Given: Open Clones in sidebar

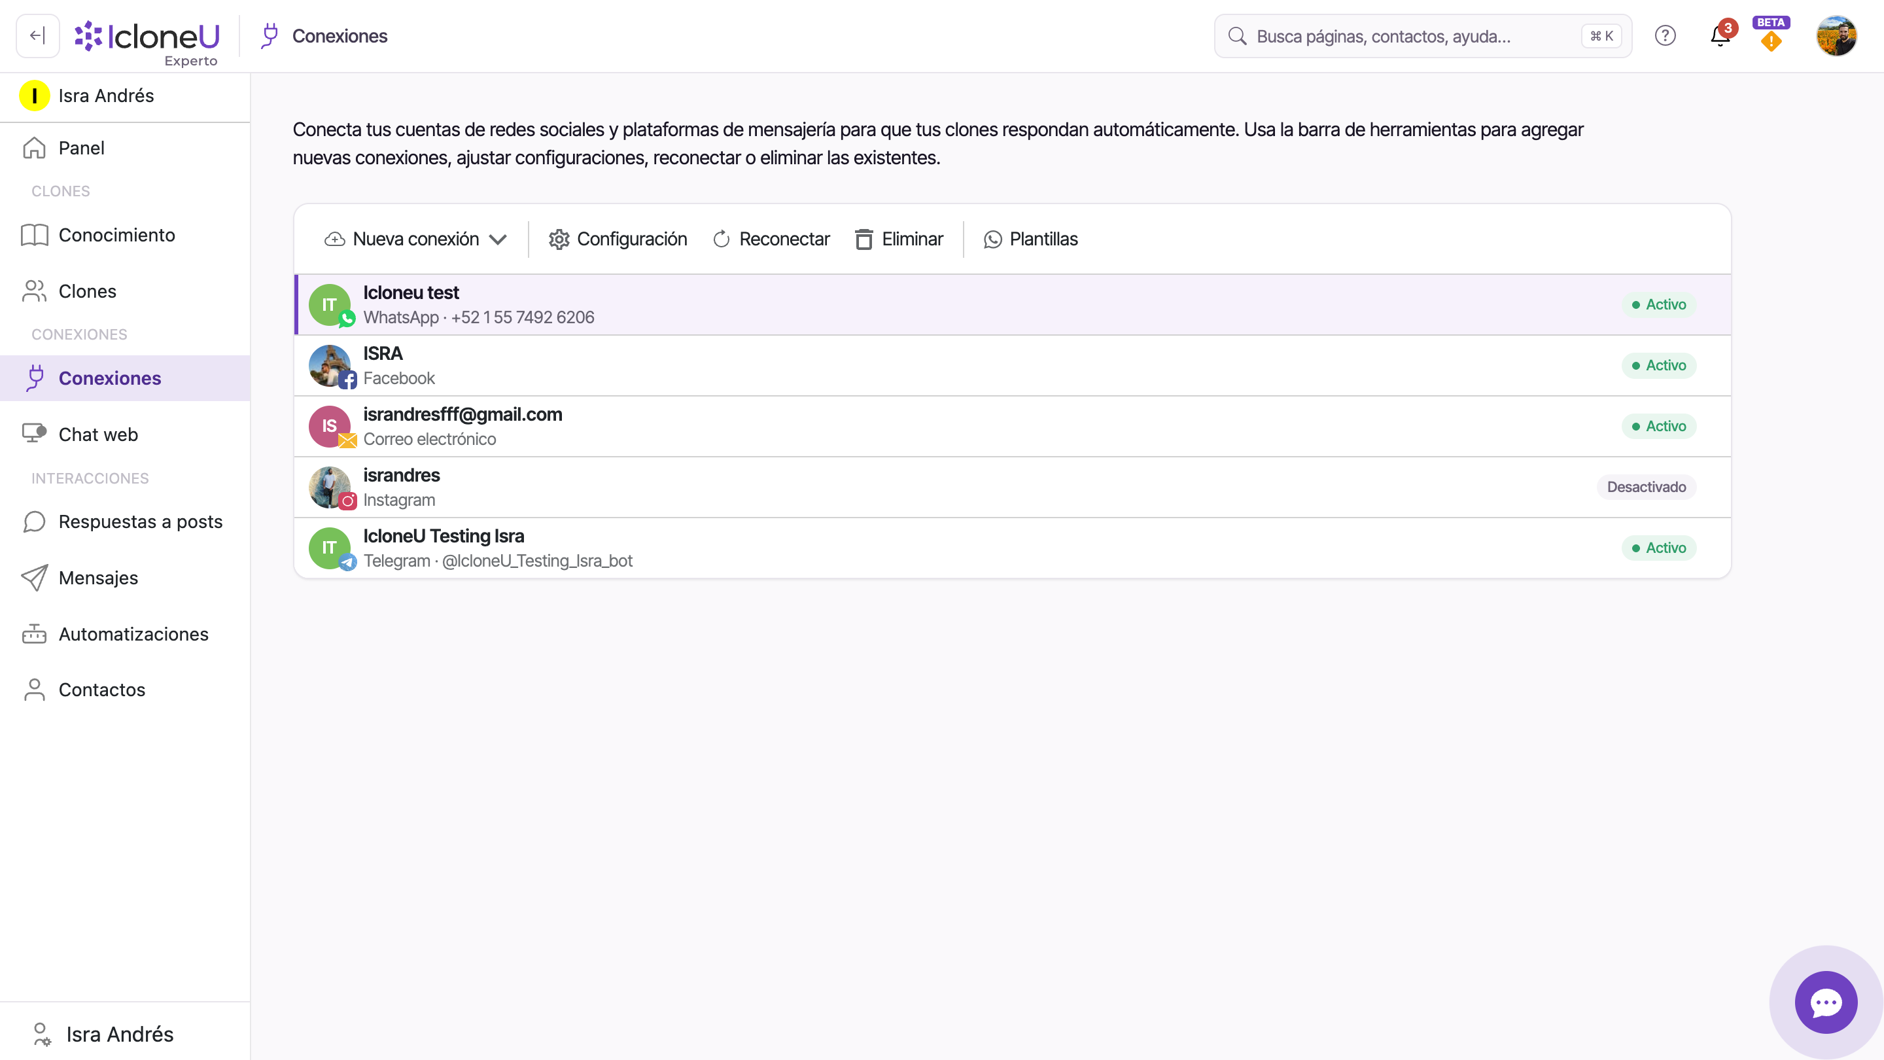Looking at the screenshot, I should (125, 291).
